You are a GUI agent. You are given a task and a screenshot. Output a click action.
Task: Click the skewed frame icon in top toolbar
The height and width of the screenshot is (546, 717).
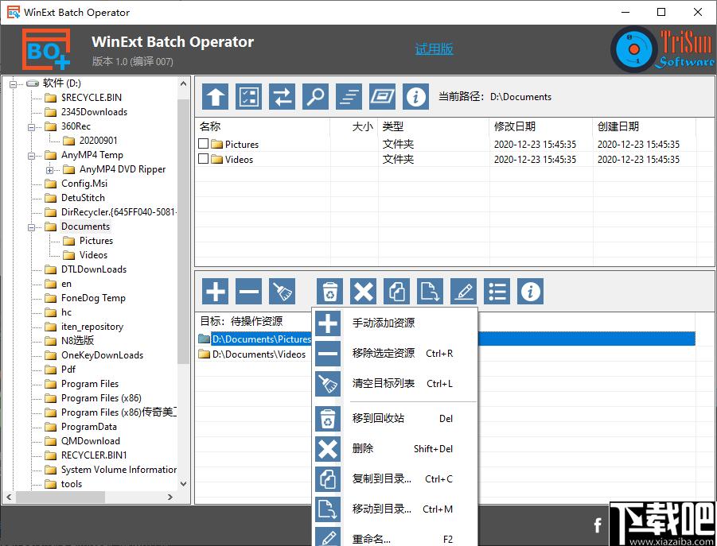[x=382, y=96]
